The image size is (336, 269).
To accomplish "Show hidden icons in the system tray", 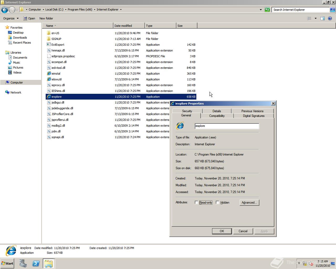I will coord(299,263).
